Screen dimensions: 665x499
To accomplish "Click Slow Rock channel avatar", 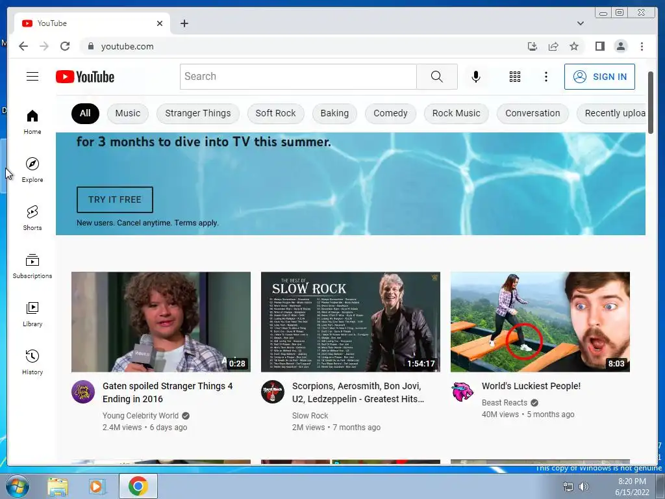I will [x=273, y=392].
